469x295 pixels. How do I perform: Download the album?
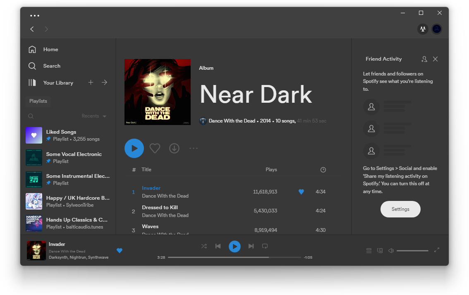(175, 148)
